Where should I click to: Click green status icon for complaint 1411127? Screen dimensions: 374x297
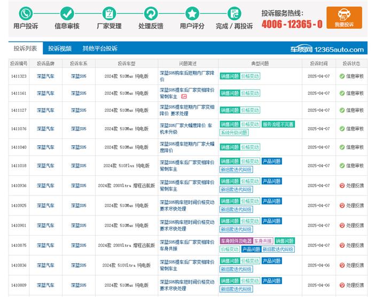[342, 110]
